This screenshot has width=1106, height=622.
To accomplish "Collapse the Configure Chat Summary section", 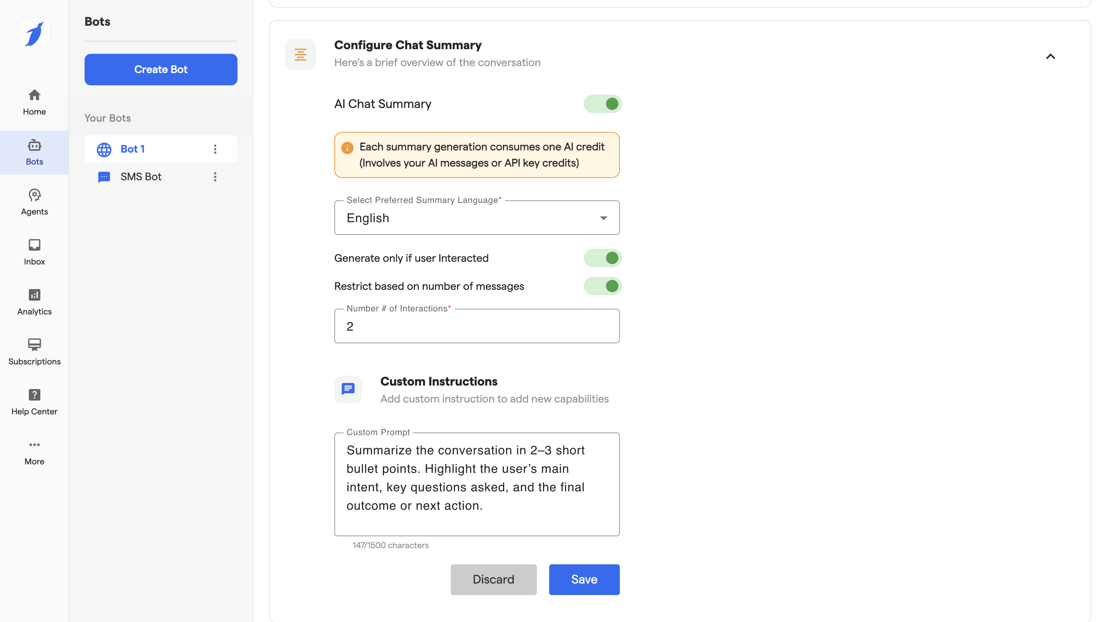I will [x=1050, y=57].
